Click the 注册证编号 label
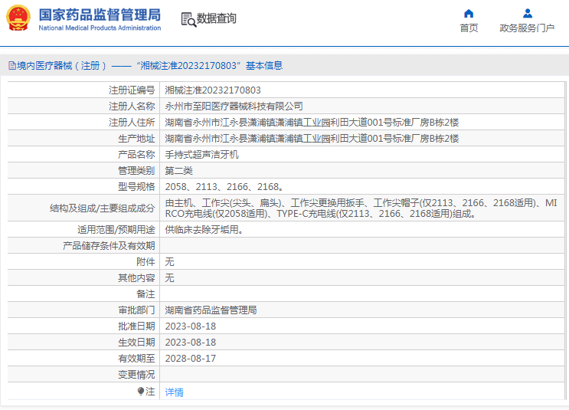569x410 pixels. click(x=132, y=90)
